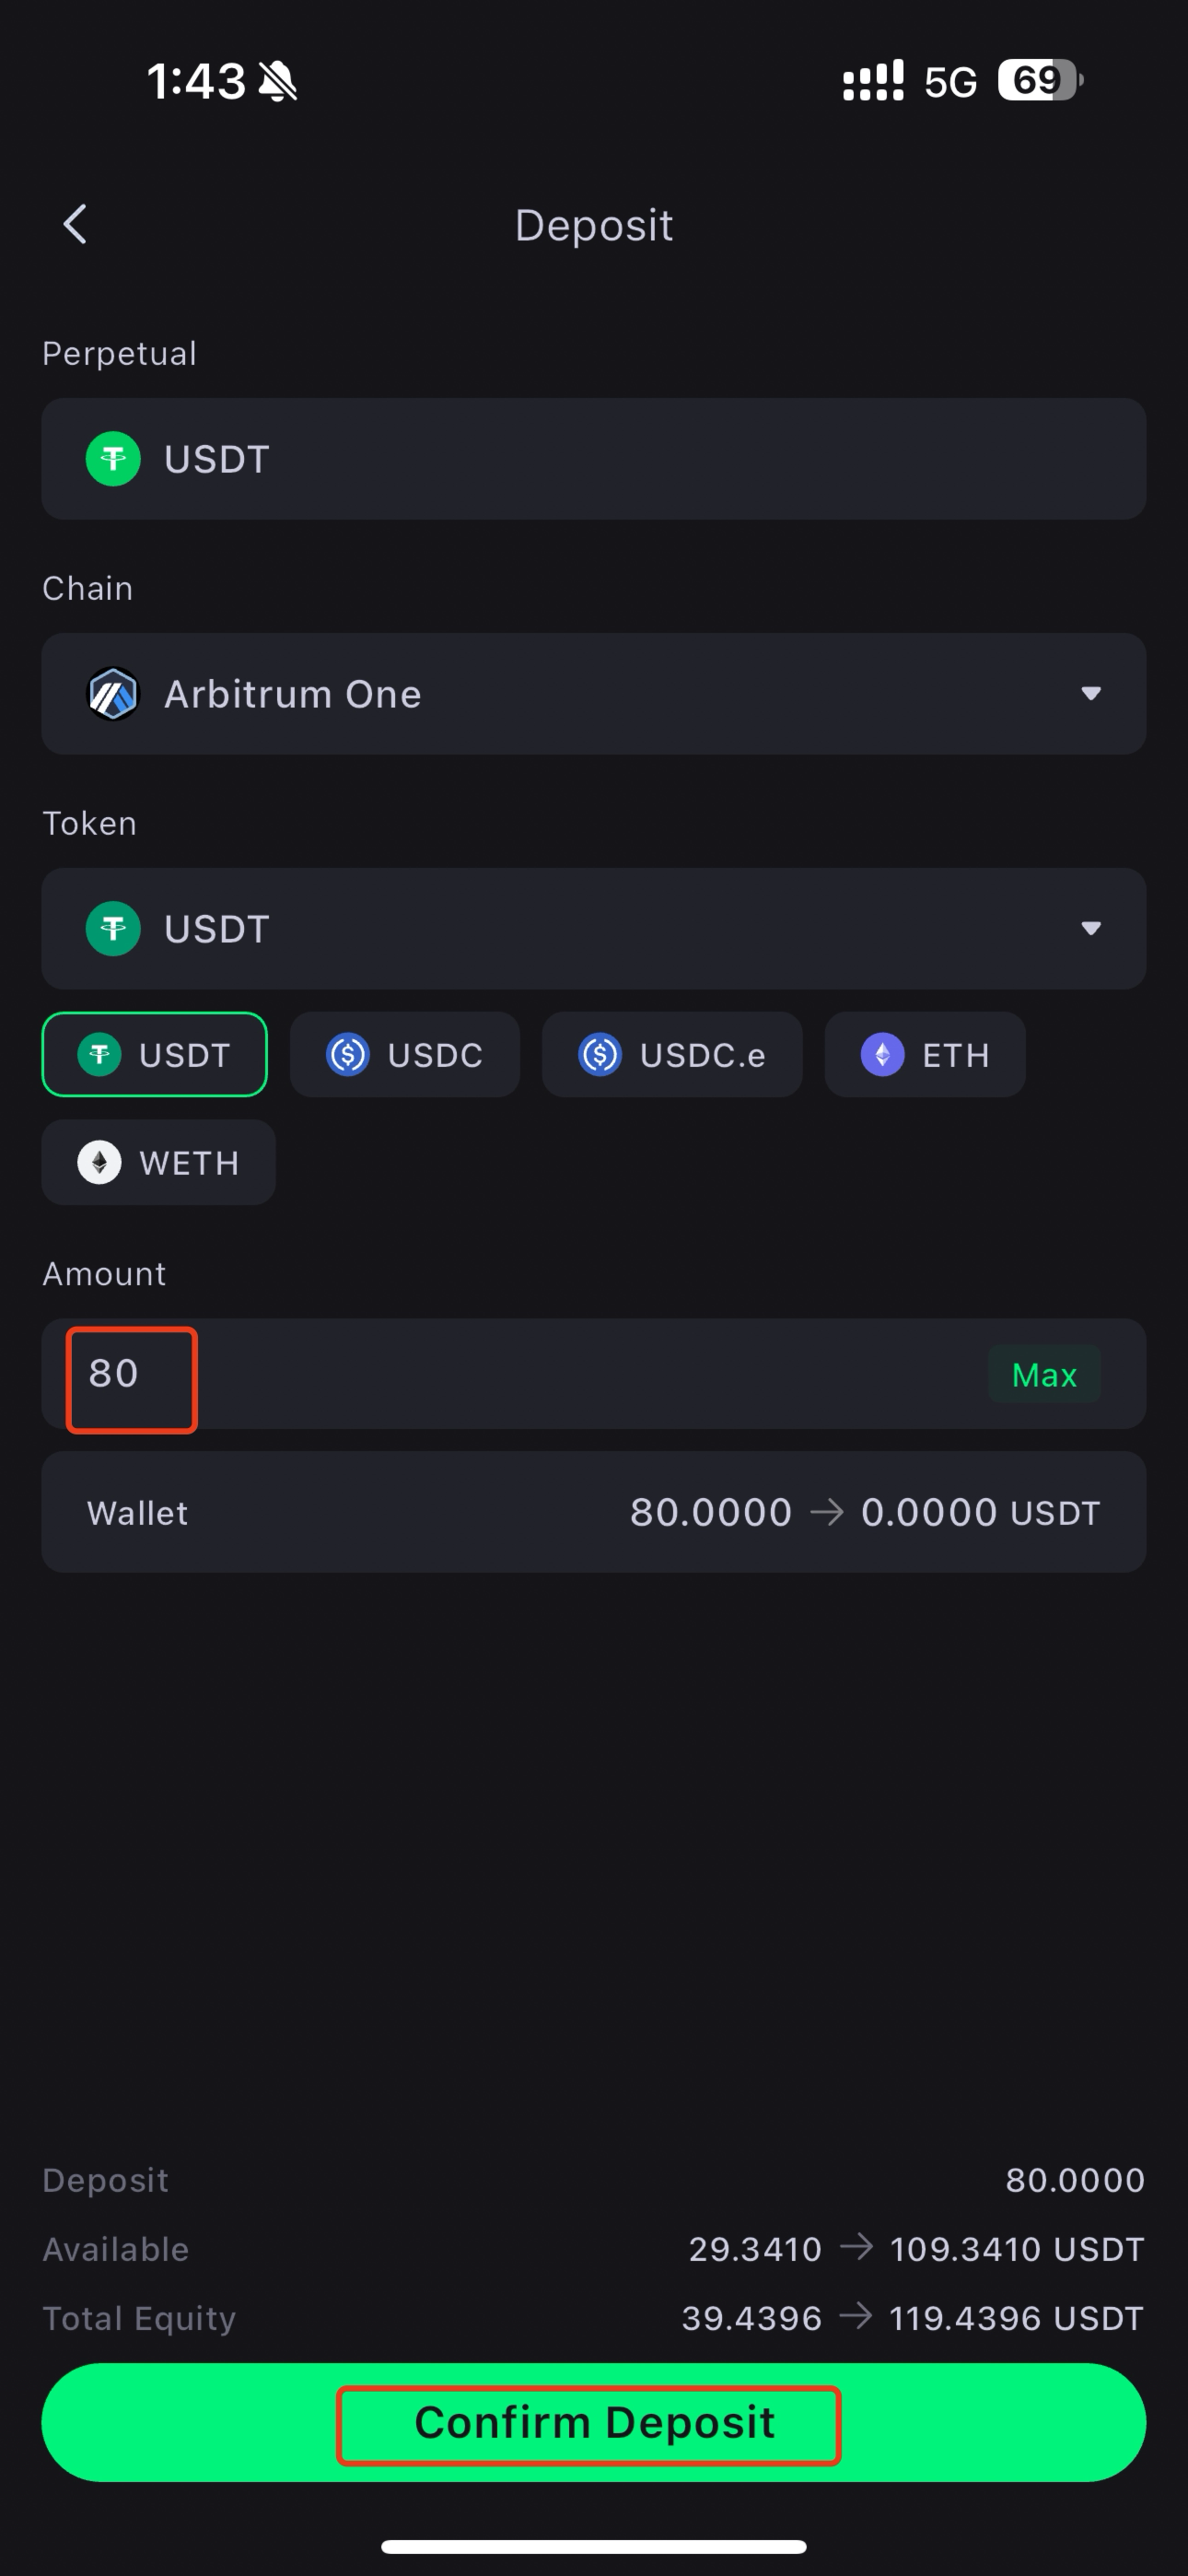Select the USDC token chip
The image size is (1188, 2576).
pos(405,1055)
